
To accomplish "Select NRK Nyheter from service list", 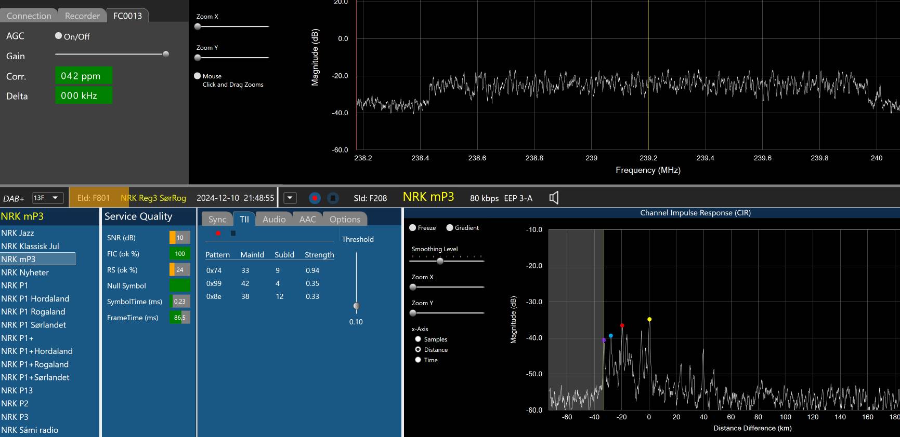I will (x=25, y=272).
